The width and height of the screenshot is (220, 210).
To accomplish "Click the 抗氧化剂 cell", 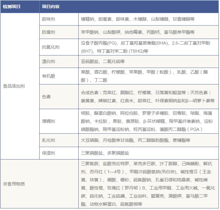I will click(x=51, y=47).
